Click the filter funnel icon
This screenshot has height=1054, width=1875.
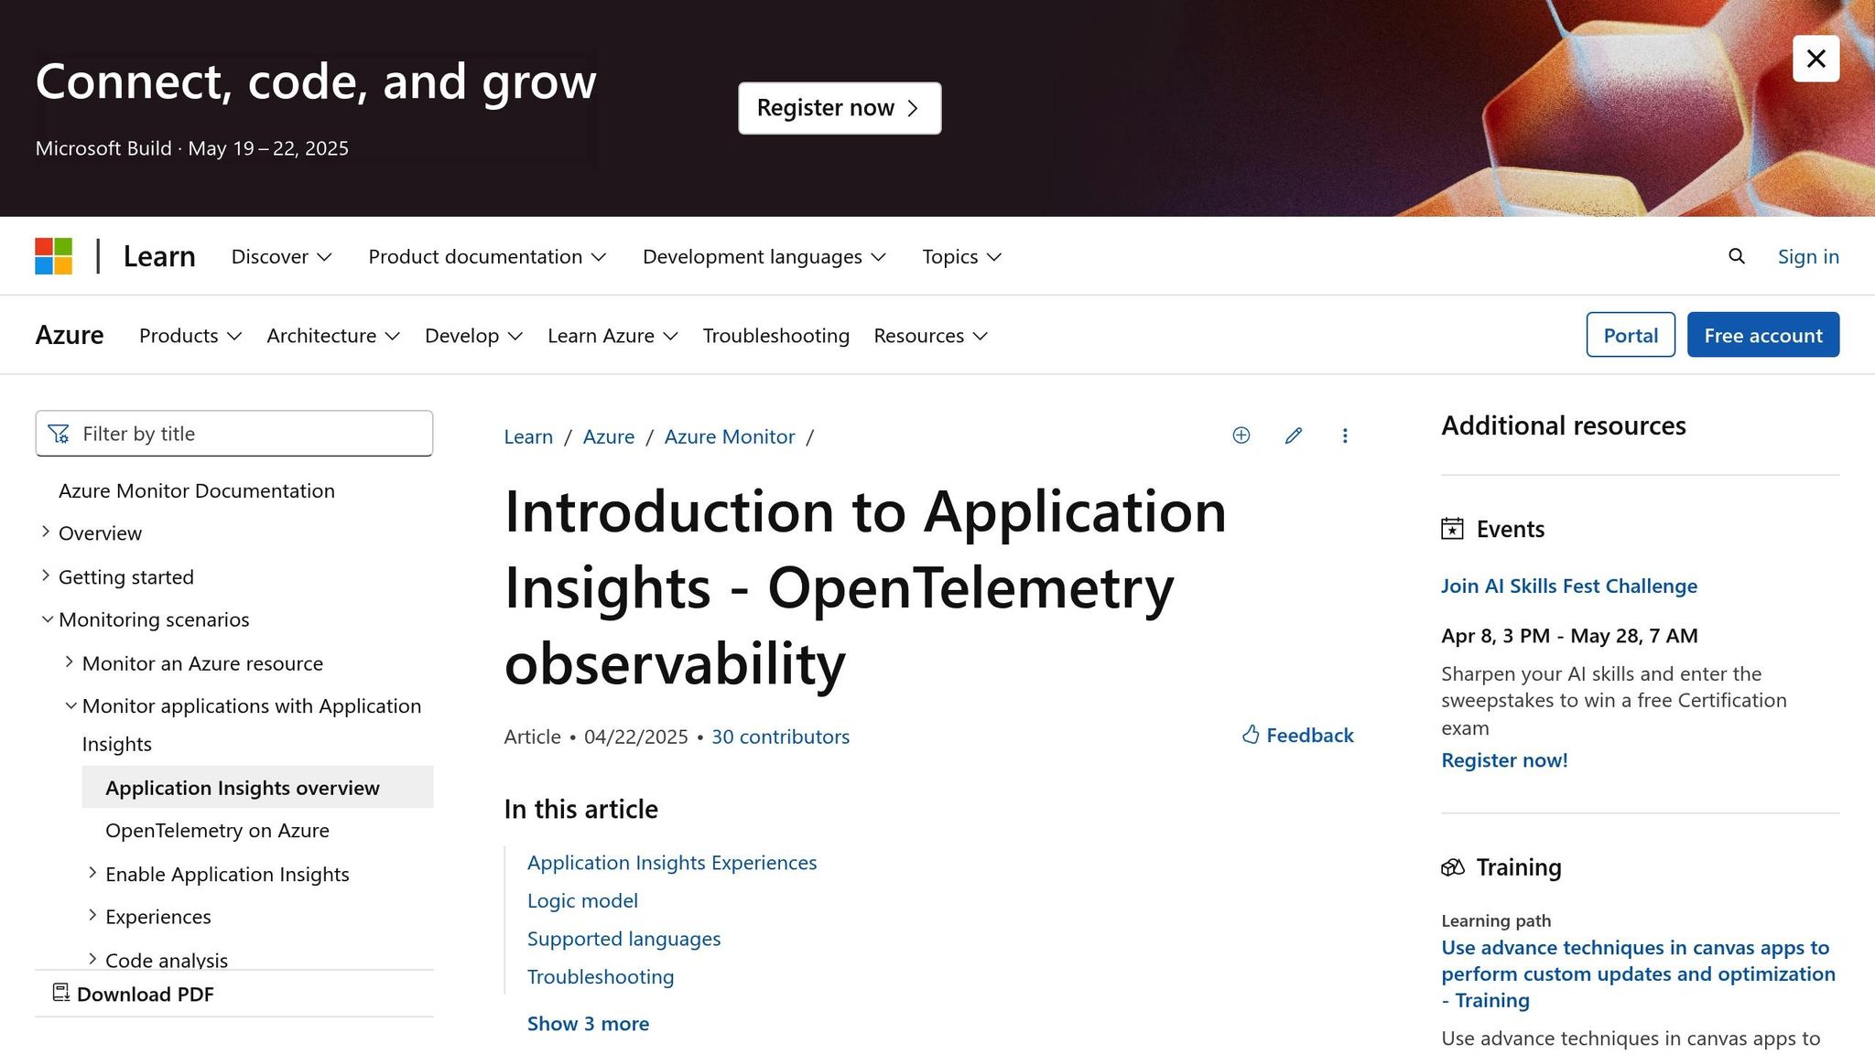pyautogui.click(x=59, y=434)
